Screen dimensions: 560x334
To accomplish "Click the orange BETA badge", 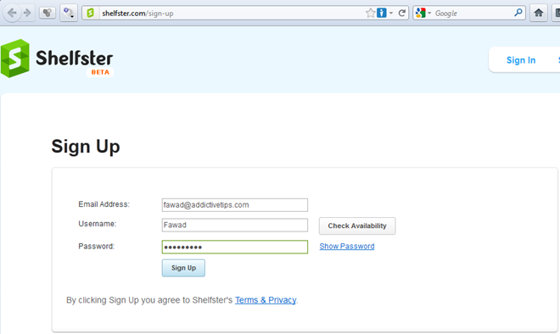I will coord(100,72).
